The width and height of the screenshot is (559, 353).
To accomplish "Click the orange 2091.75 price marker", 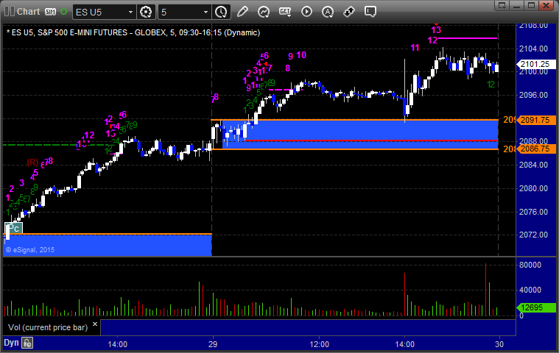I will pyautogui.click(x=536, y=120).
